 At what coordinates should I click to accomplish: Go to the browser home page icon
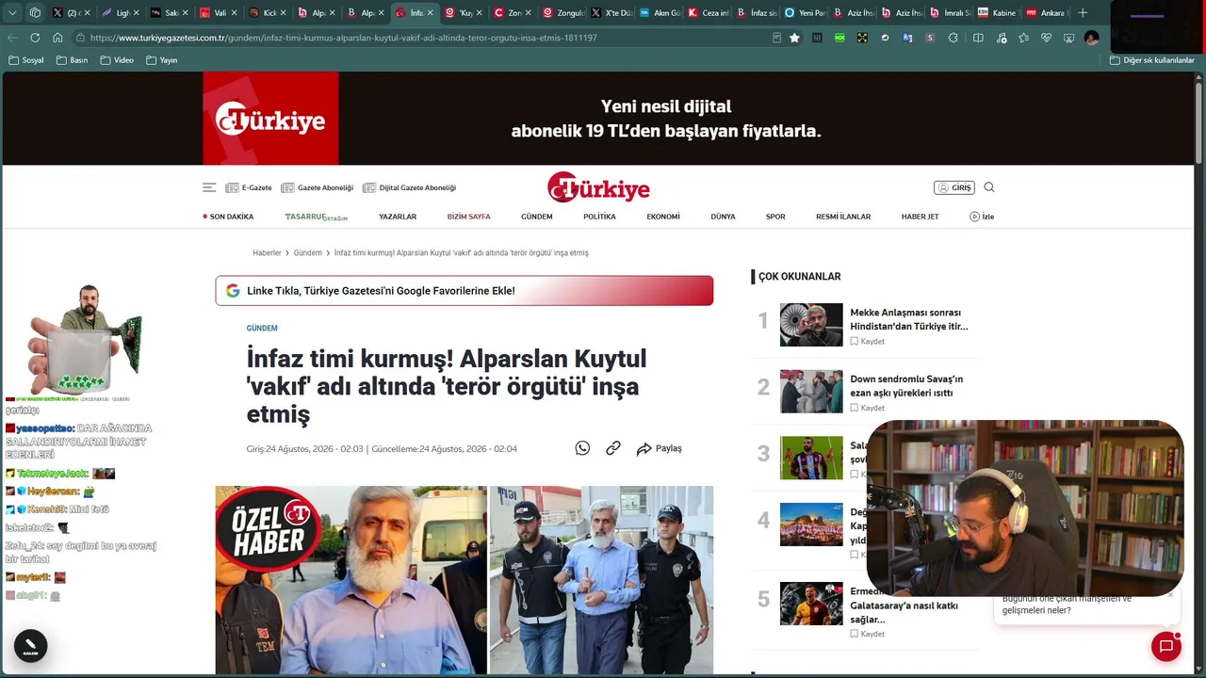57,38
